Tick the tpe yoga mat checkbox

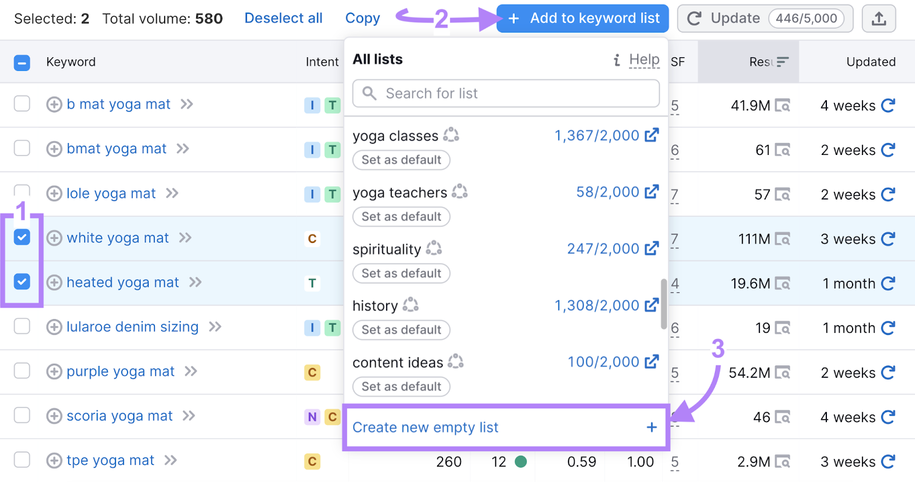pyautogui.click(x=22, y=460)
